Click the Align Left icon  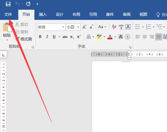[x=138, y=37]
